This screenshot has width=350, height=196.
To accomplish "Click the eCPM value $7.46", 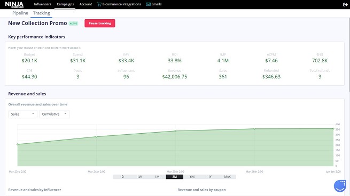I will [271, 61].
